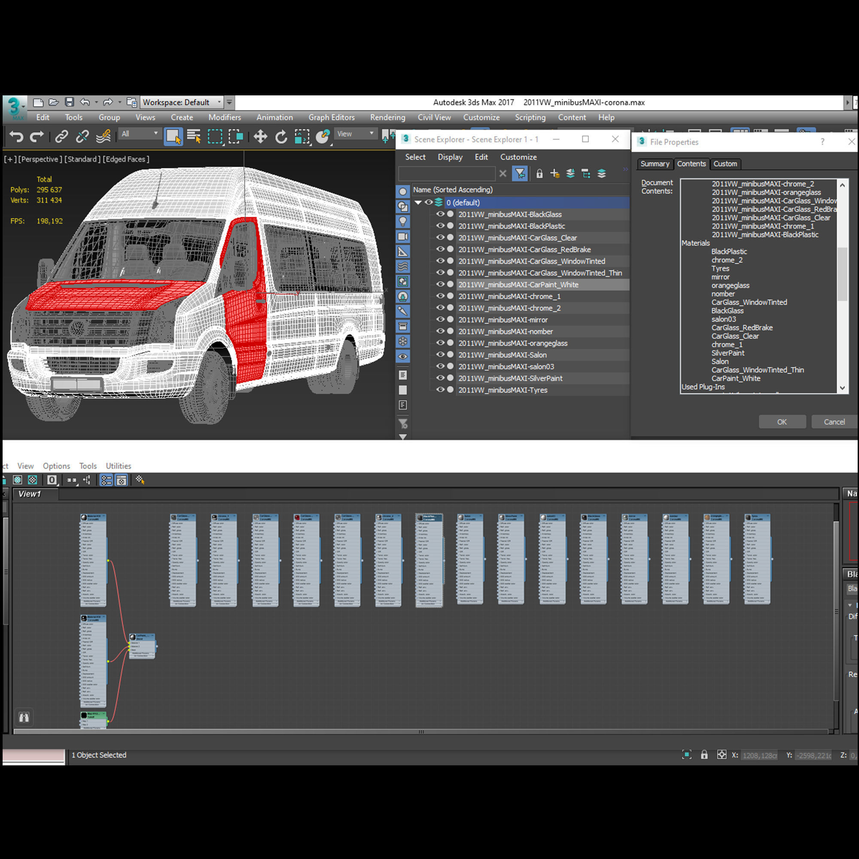
Task: Toggle Display Space Warps filter in Scene Explorer
Action: (403, 266)
